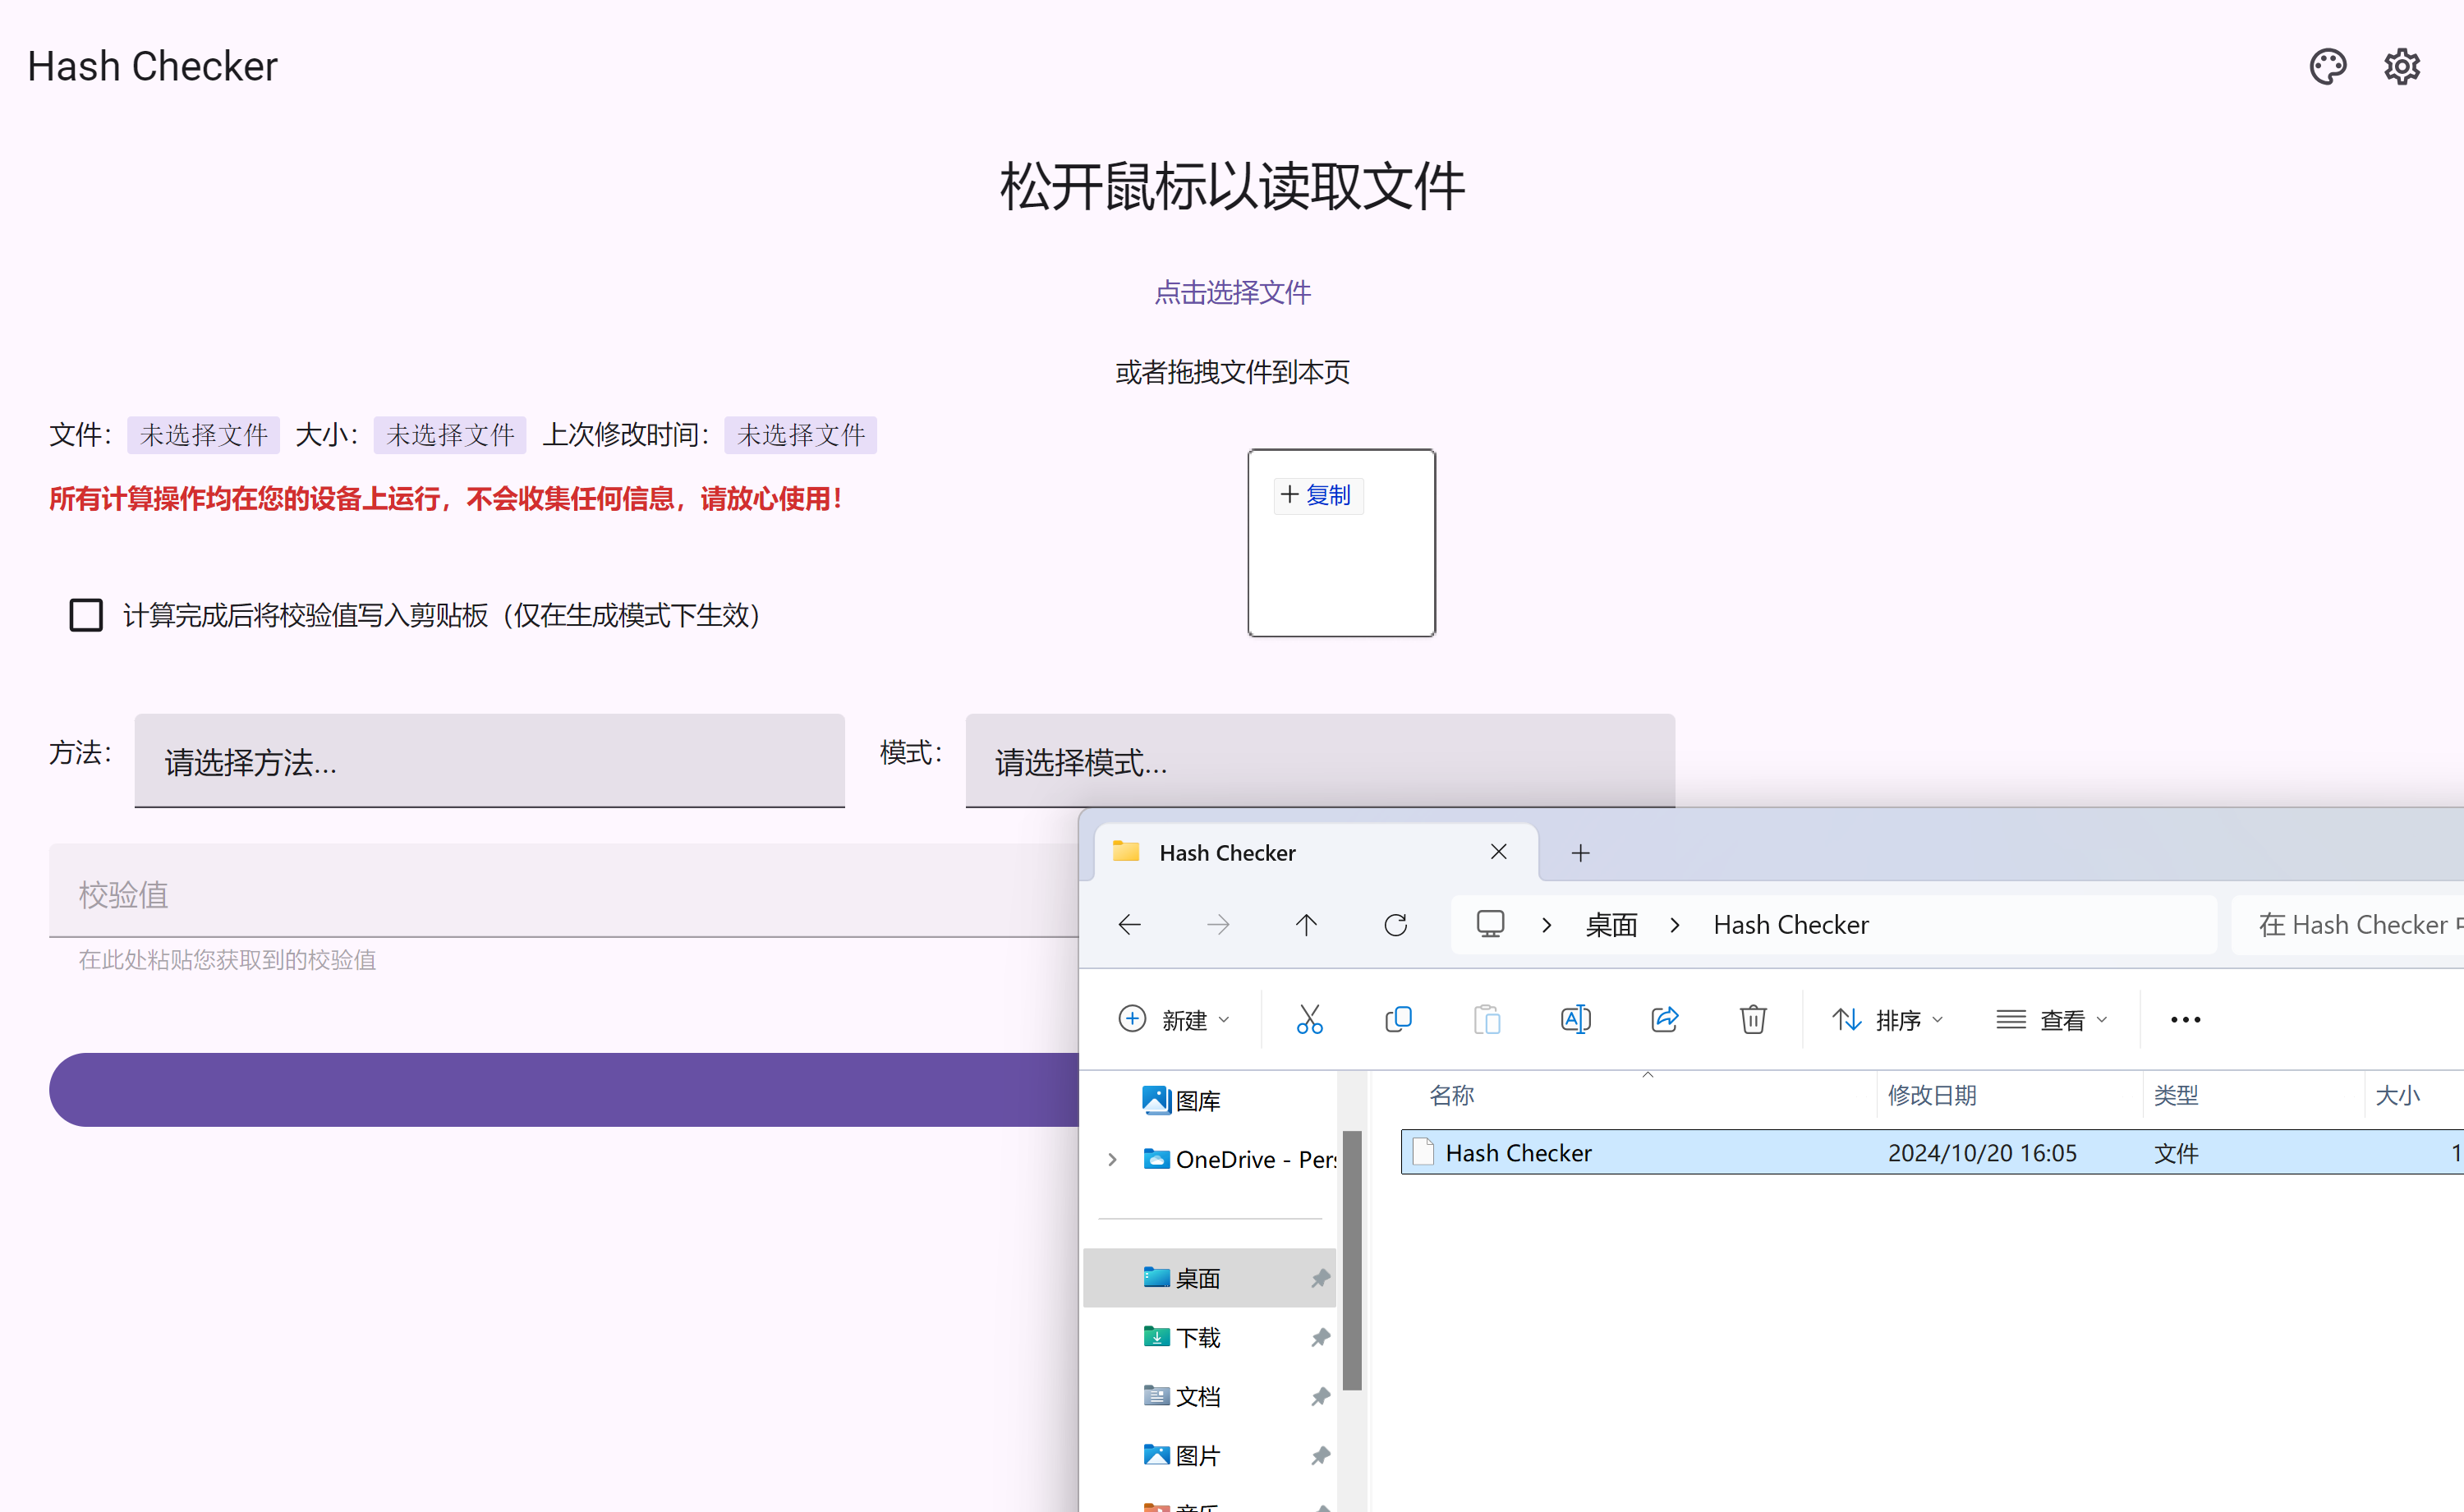Screen dimensions: 2464x1512
Task: Check the clipboard copy option checkbox
Action: [86, 614]
